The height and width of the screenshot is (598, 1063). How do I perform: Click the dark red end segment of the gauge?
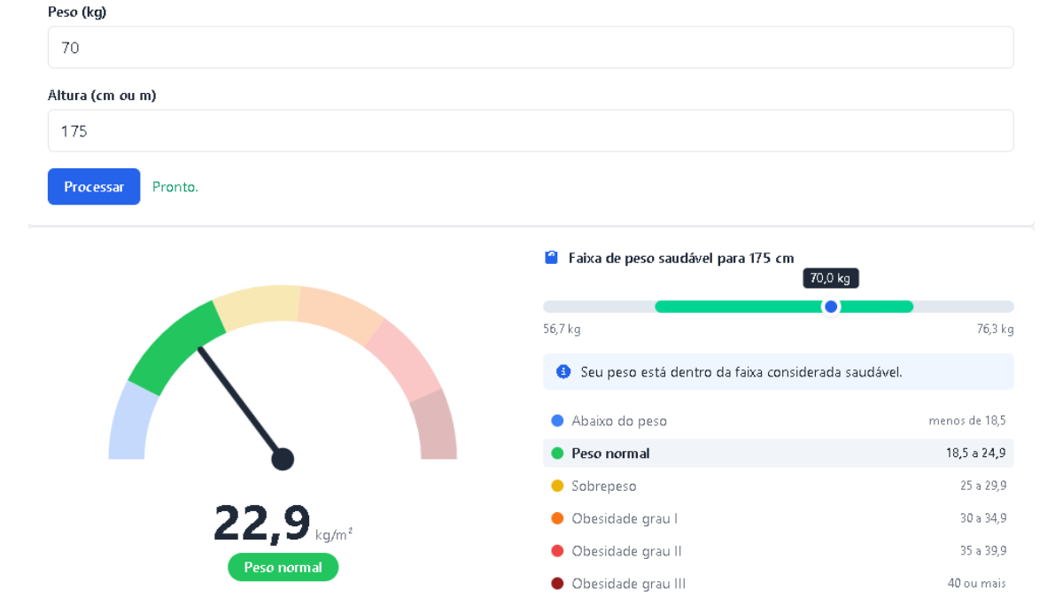[x=437, y=425]
